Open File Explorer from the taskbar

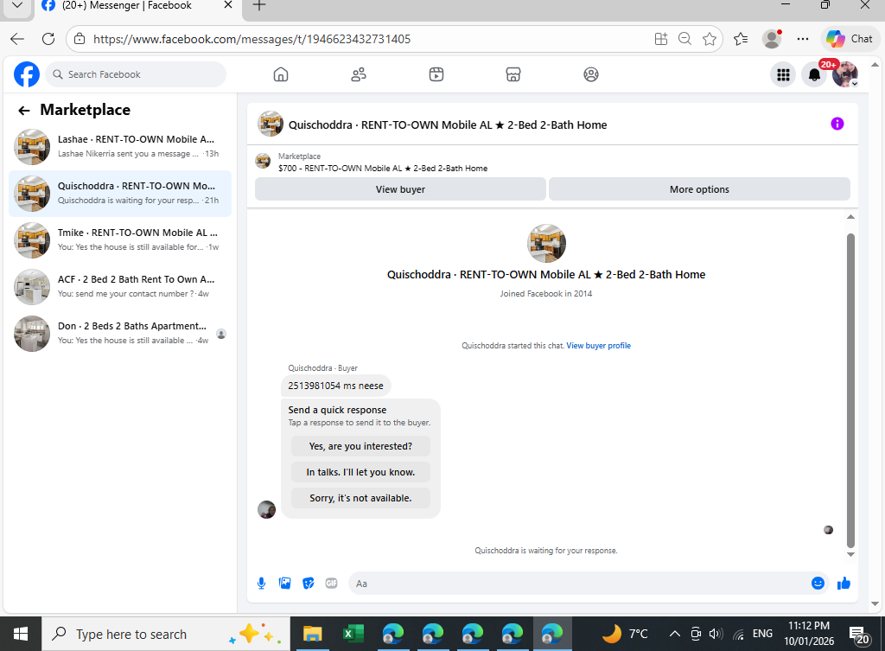[312, 634]
